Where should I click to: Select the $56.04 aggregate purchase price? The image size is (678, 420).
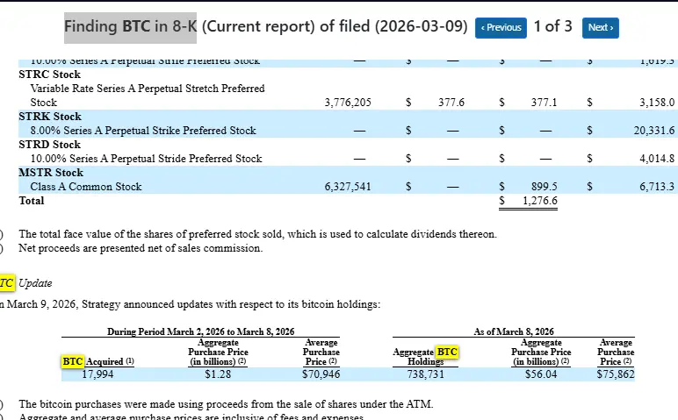[541, 374]
